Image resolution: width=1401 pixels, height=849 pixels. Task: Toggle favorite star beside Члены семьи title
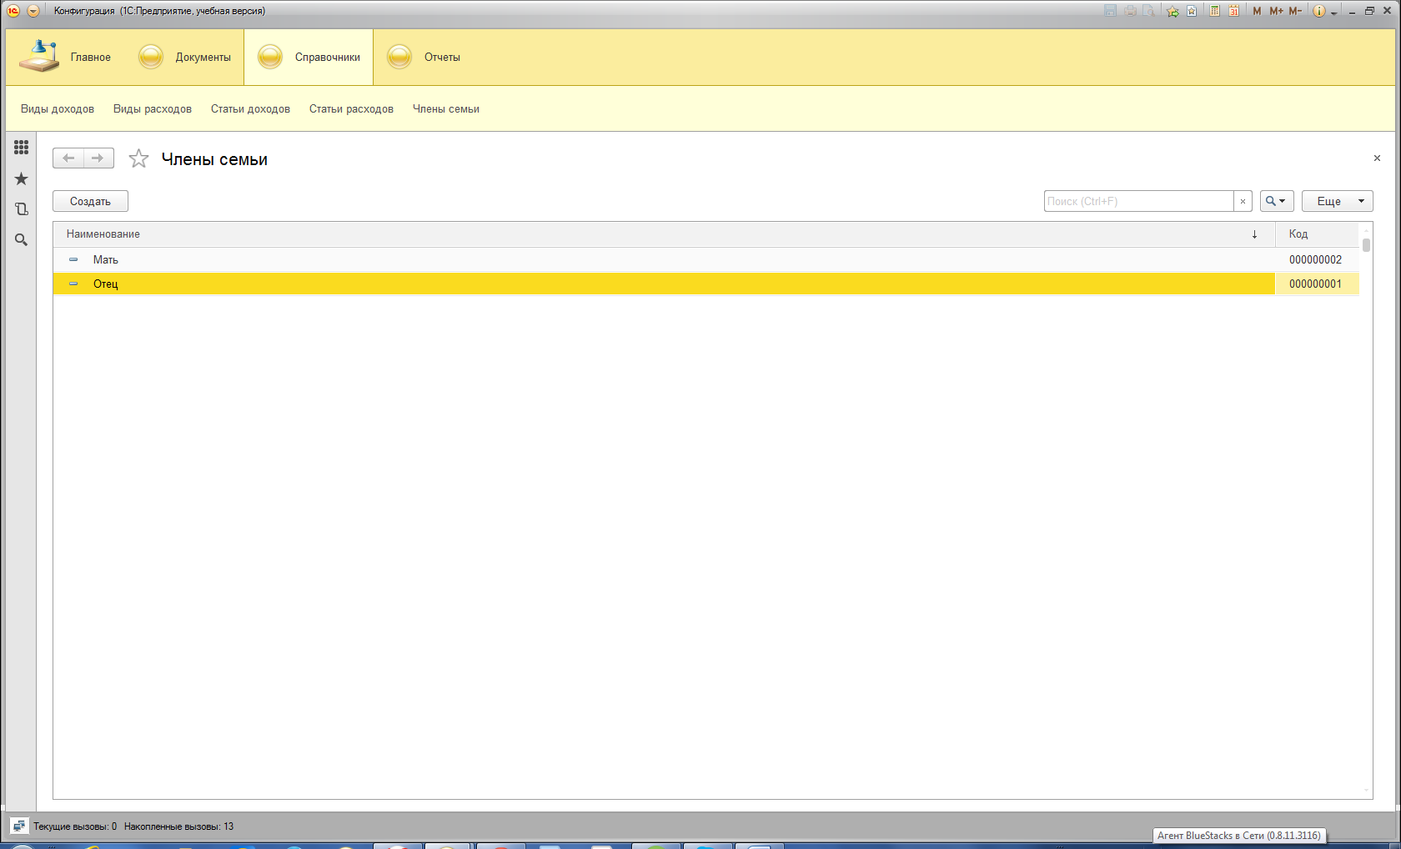(x=138, y=158)
